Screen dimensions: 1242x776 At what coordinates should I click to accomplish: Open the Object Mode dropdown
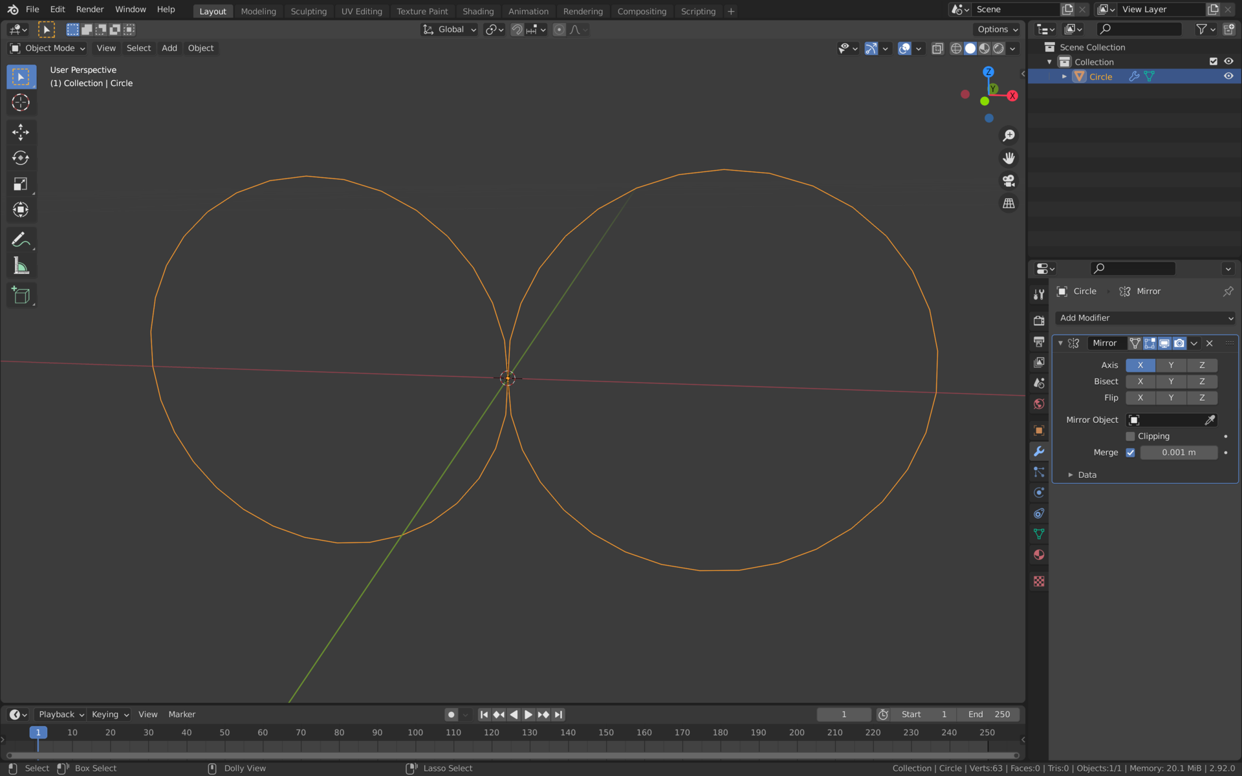(48, 48)
